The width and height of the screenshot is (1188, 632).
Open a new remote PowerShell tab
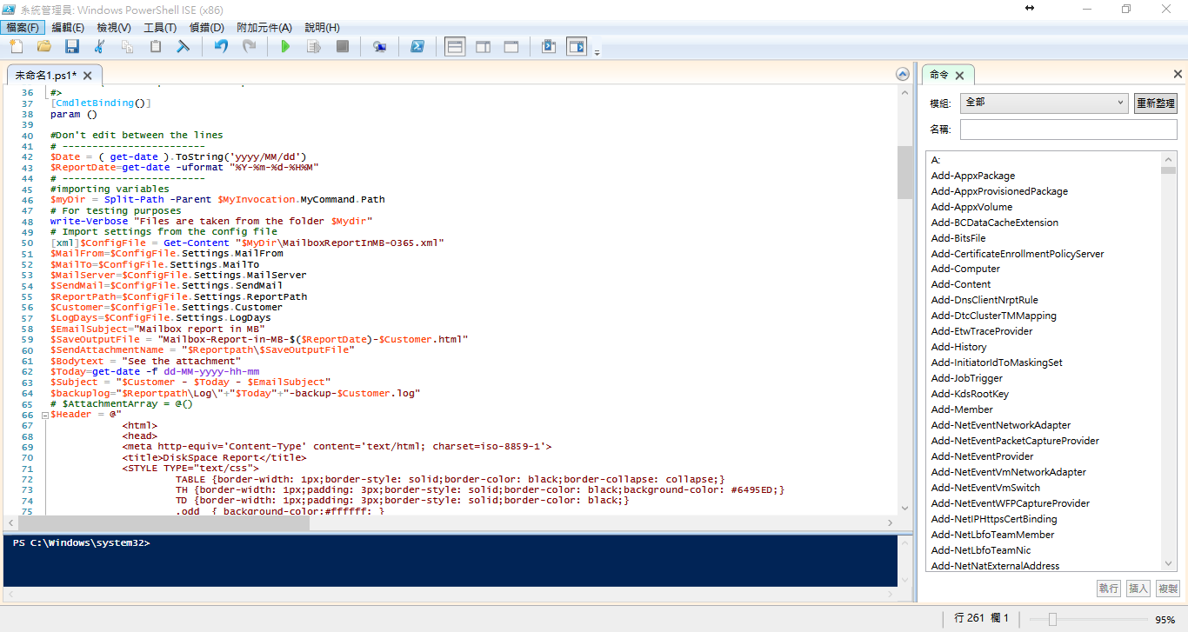click(380, 47)
